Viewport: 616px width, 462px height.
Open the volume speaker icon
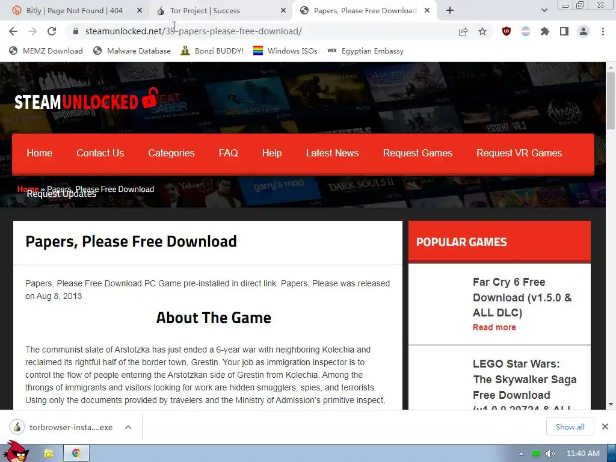(550, 454)
